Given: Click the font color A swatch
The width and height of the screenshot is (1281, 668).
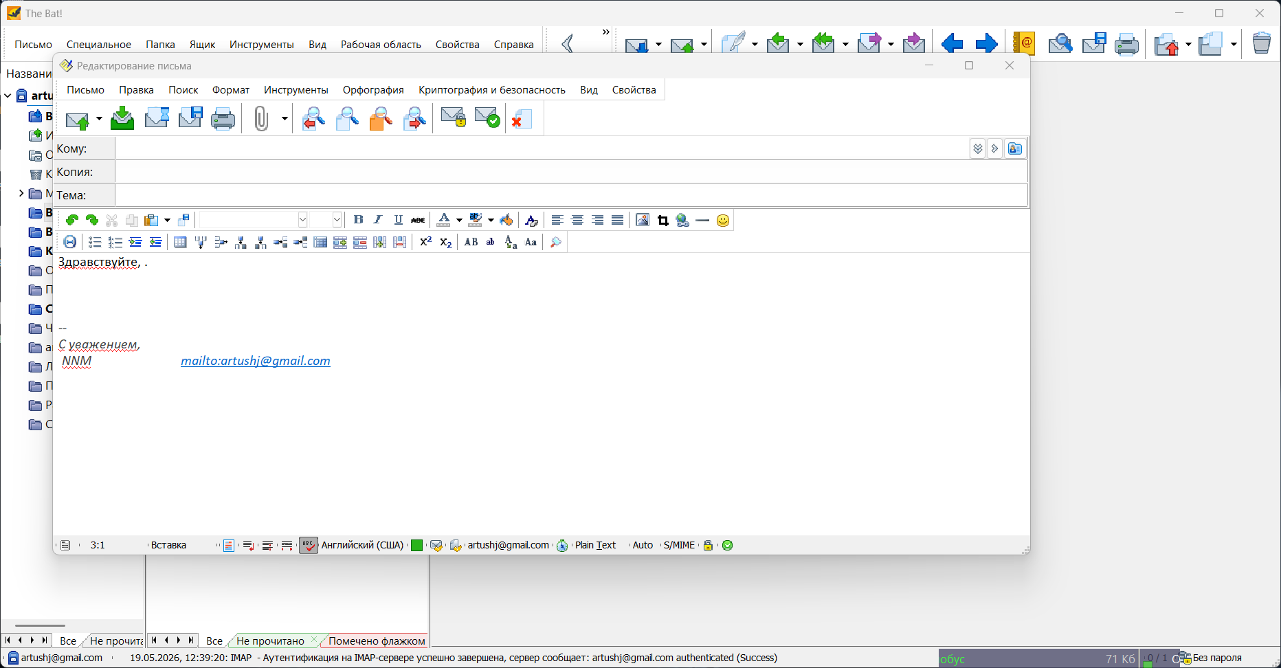Looking at the screenshot, I should [x=444, y=220].
